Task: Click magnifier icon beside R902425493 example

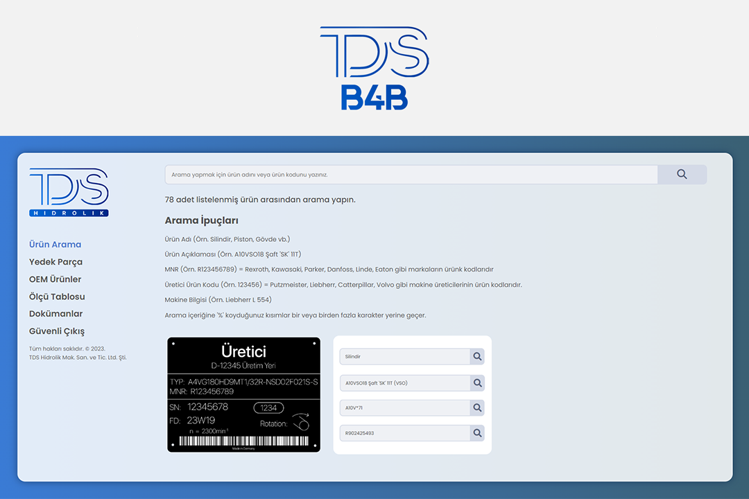Action: 477,433
